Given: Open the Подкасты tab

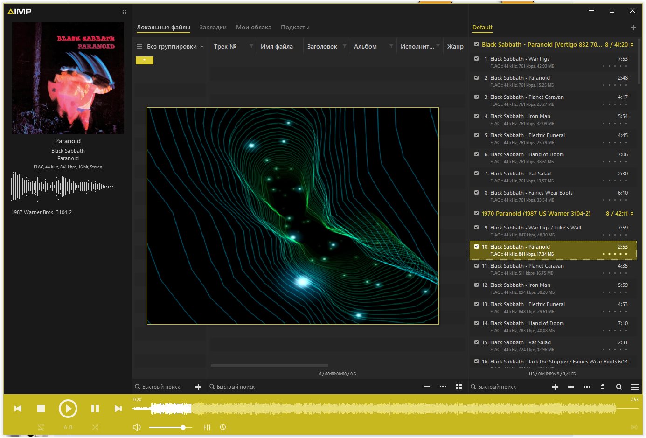Looking at the screenshot, I should pyautogui.click(x=295, y=28).
